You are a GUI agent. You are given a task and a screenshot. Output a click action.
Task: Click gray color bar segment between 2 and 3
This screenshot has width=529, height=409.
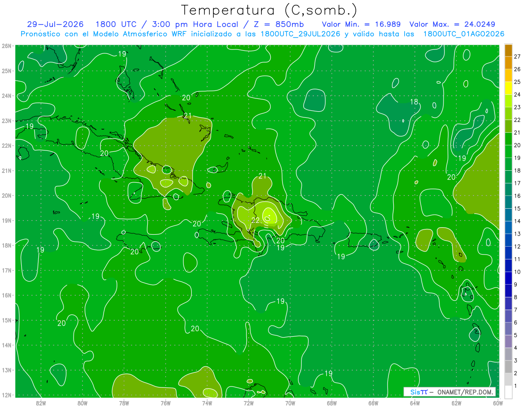coord(508,367)
